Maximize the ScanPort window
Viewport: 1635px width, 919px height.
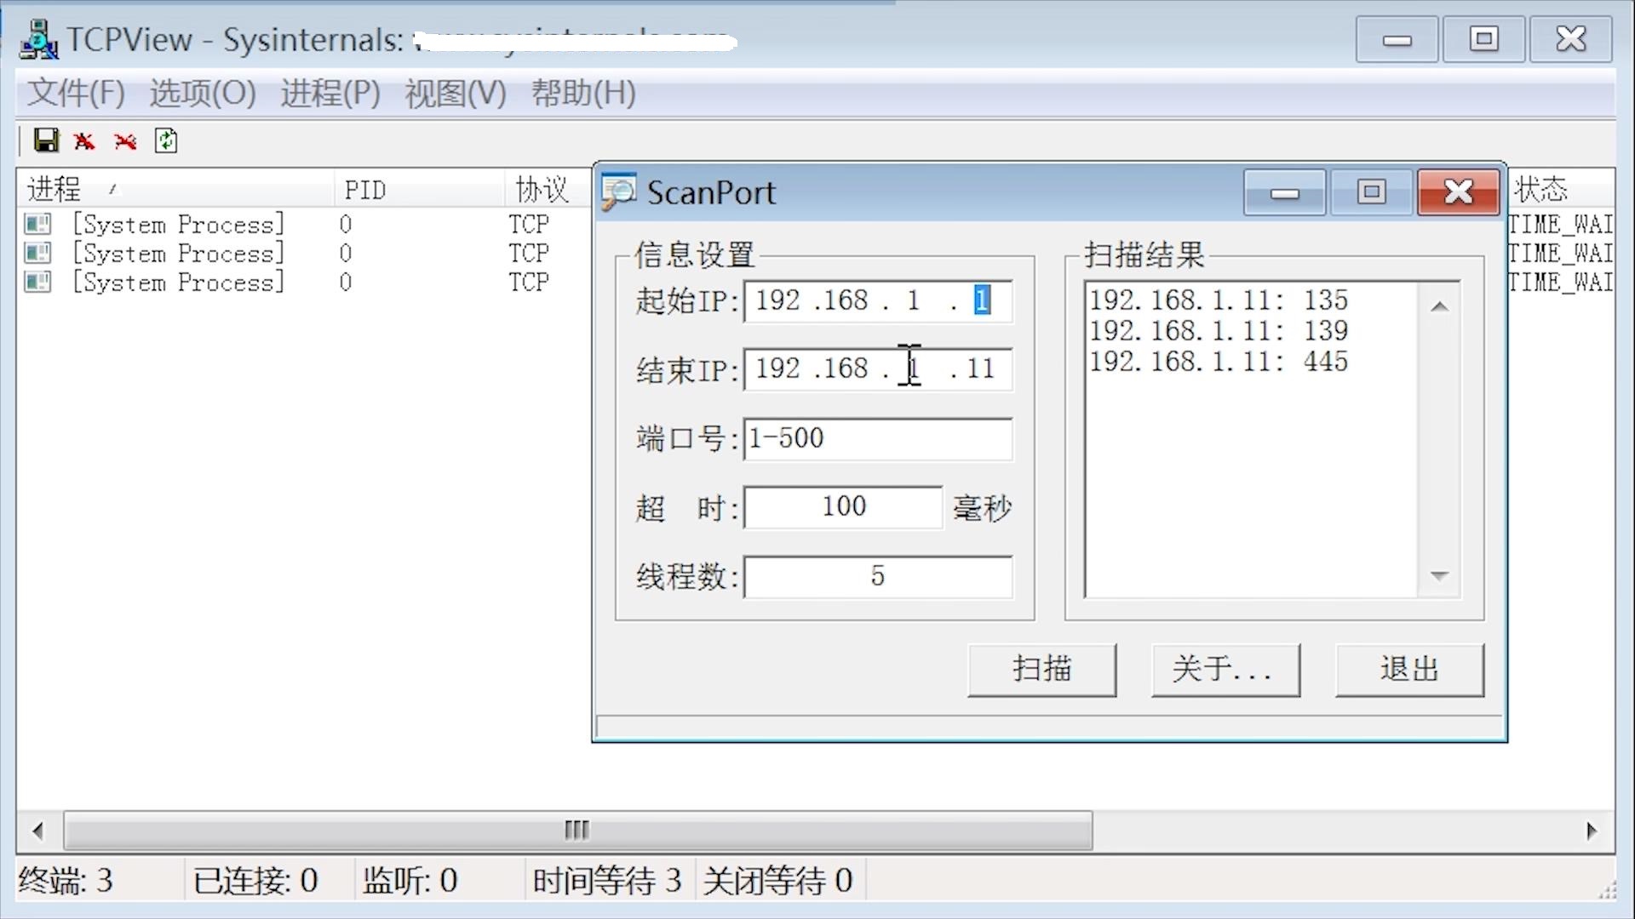pyautogui.click(x=1371, y=192)
